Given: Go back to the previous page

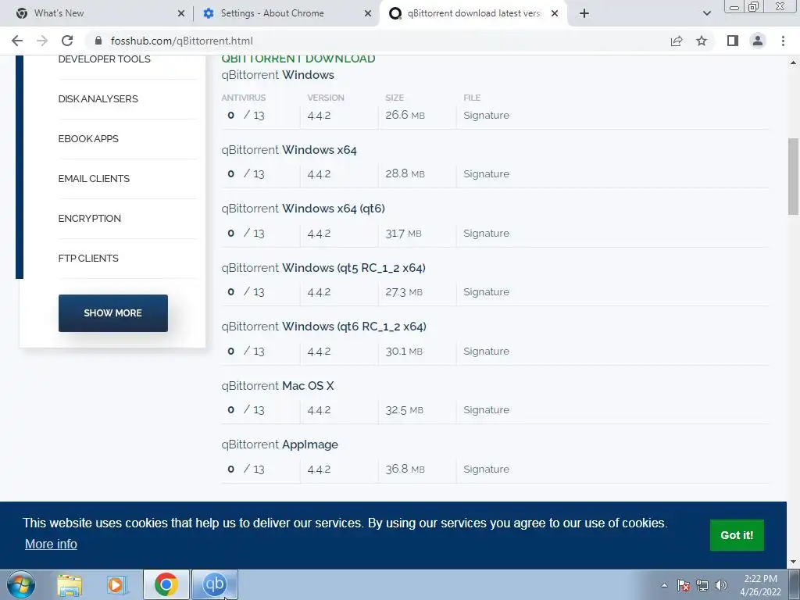Looking at the screenshot, I should tap(17, 41).
